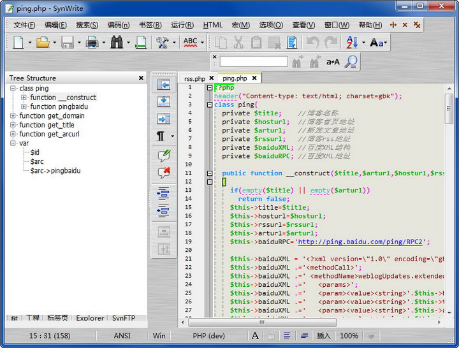Screen dimensions: 459x348
Task: Expand the function get_domain tree node
Action: click(x=13, y=116)
